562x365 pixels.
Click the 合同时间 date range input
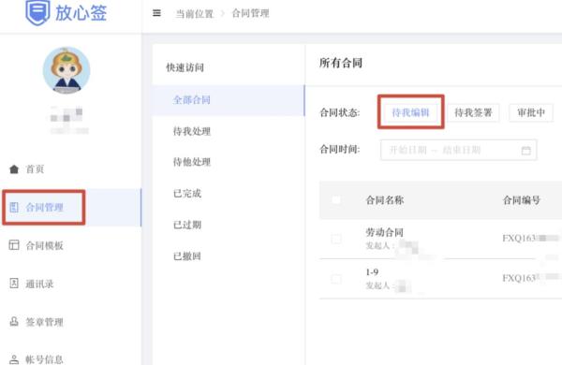[x=458, y=150]
